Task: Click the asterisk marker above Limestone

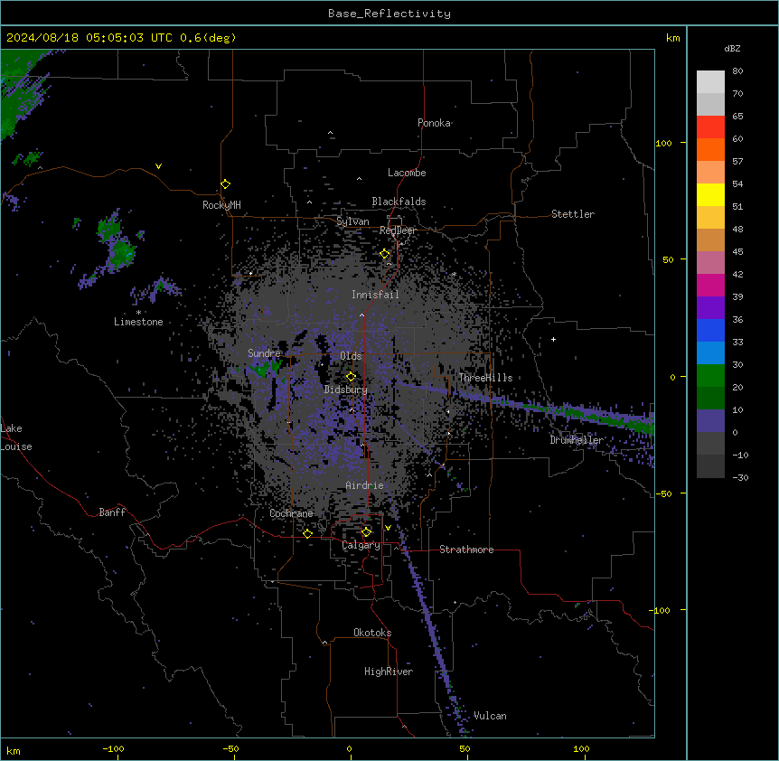Action: tap(138, 313)
